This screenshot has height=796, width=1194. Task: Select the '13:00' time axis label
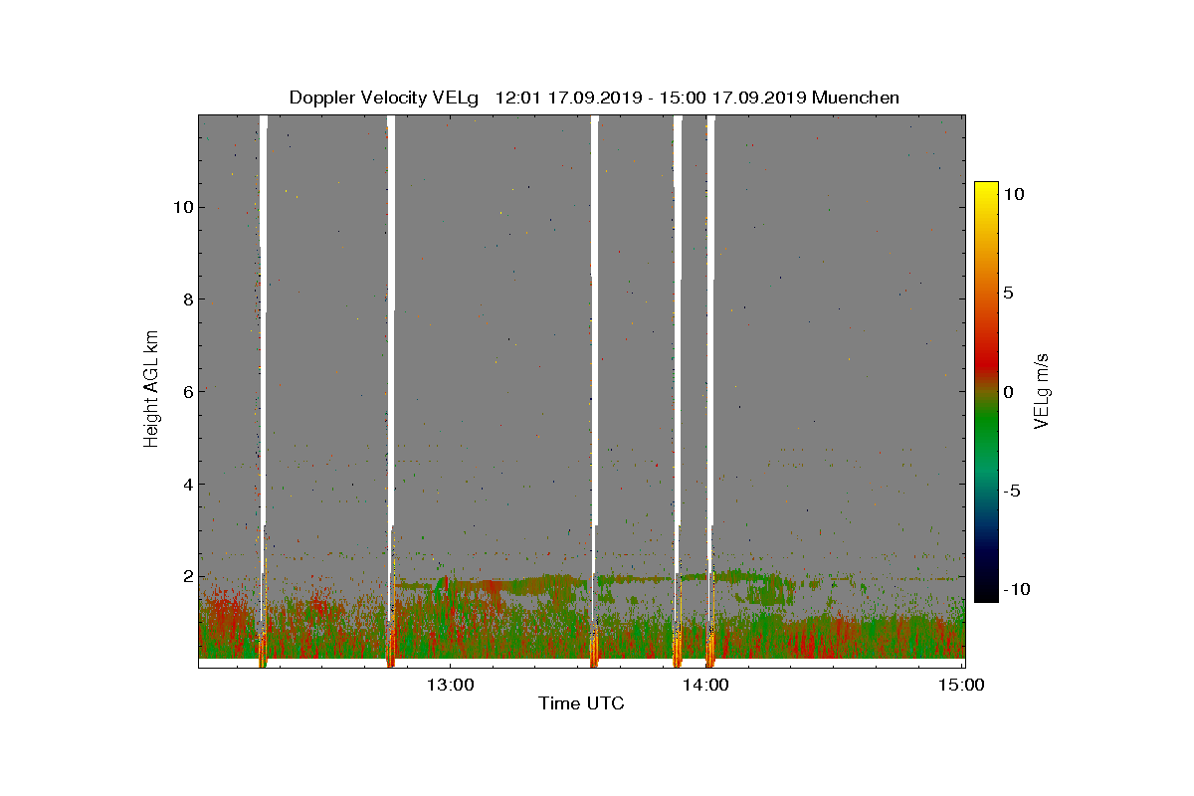[449, 685]
